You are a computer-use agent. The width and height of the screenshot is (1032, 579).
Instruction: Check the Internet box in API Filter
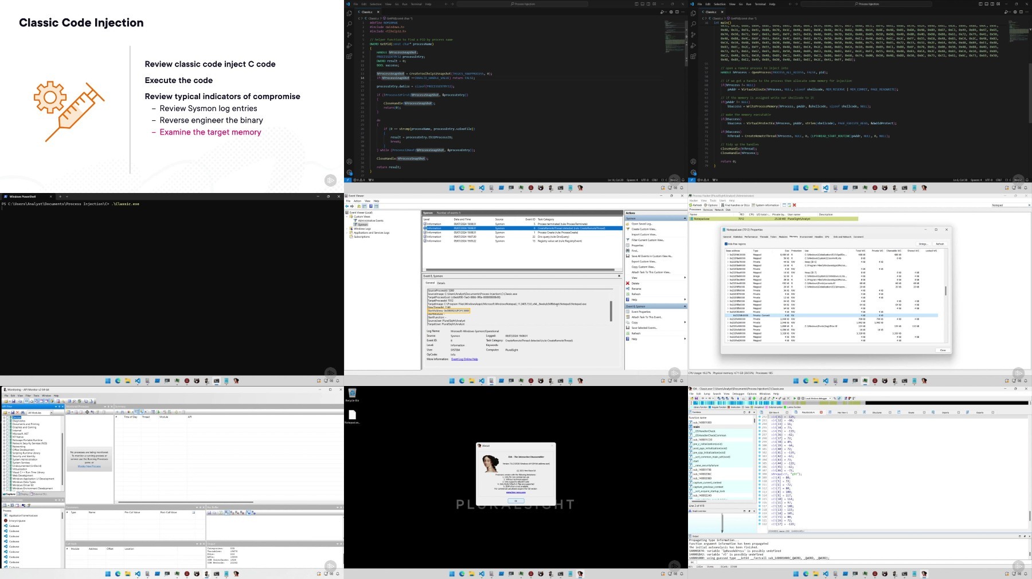click(8, 431)
